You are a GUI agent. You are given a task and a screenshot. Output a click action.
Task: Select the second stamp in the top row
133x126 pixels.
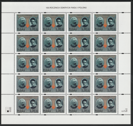pos(53,23)
